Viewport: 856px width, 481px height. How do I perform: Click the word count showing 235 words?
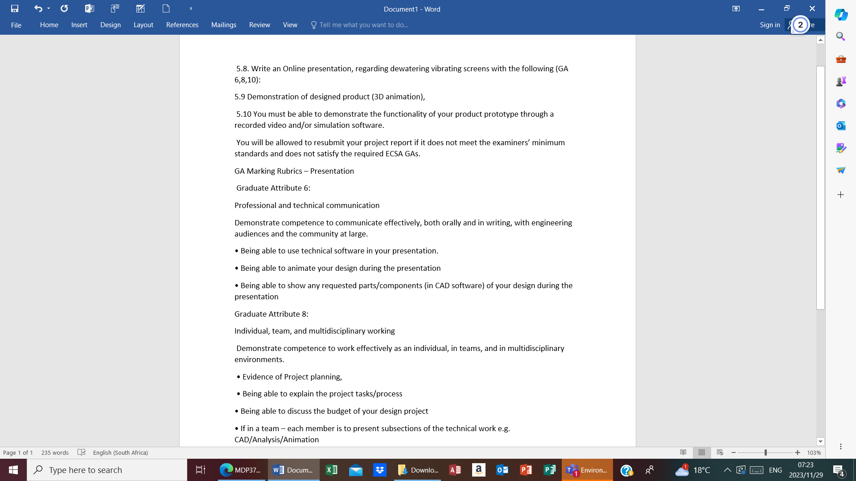(x=55, y=452)
